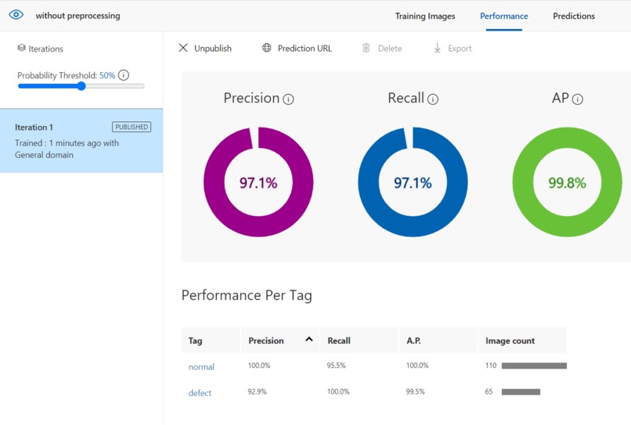The width and height of the screenshot is (631, 425).
Task: Click the Prediction URL globe icon
Action: point(267,48)
